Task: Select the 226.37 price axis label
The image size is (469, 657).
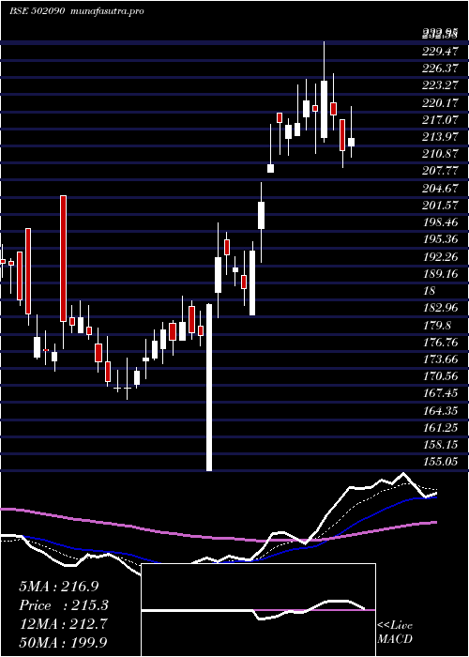Action: click(x=441, y=69)
